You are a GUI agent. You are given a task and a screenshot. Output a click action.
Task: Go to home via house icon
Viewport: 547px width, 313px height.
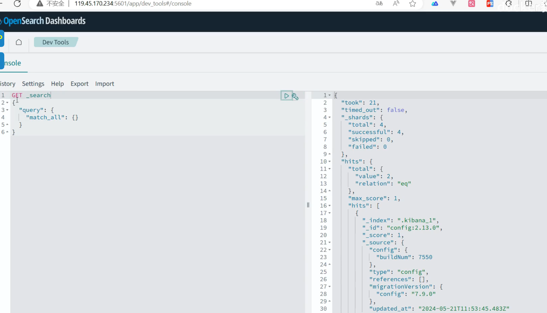point(19,42)
